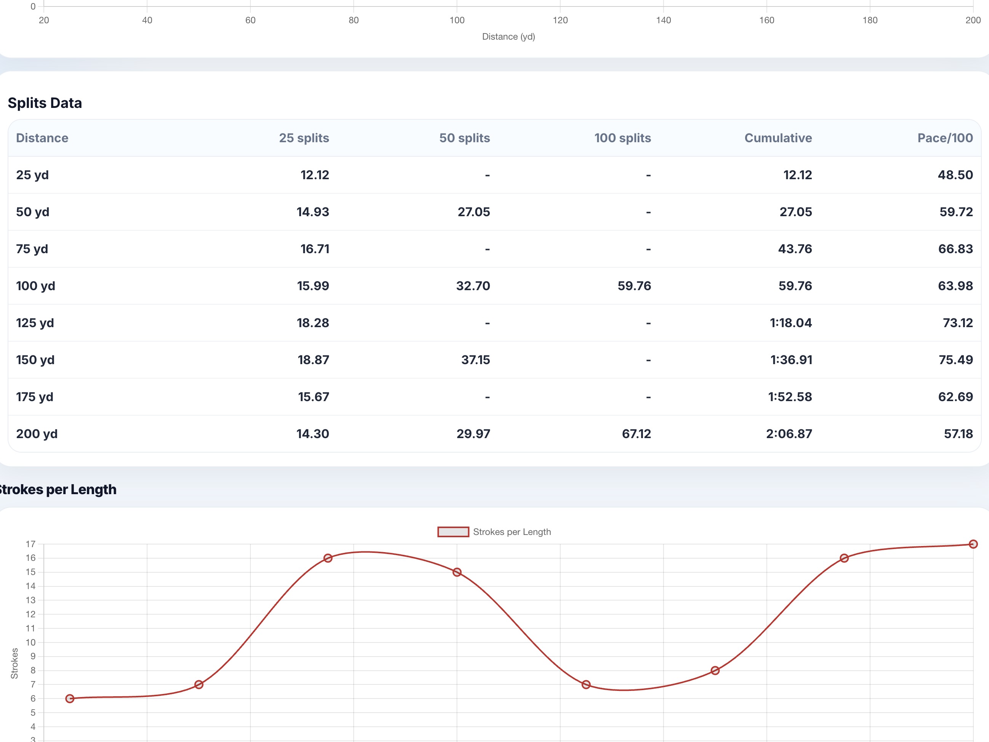Click the first chart point at 16 strokes
989x742 pixels.
point(328,558)
